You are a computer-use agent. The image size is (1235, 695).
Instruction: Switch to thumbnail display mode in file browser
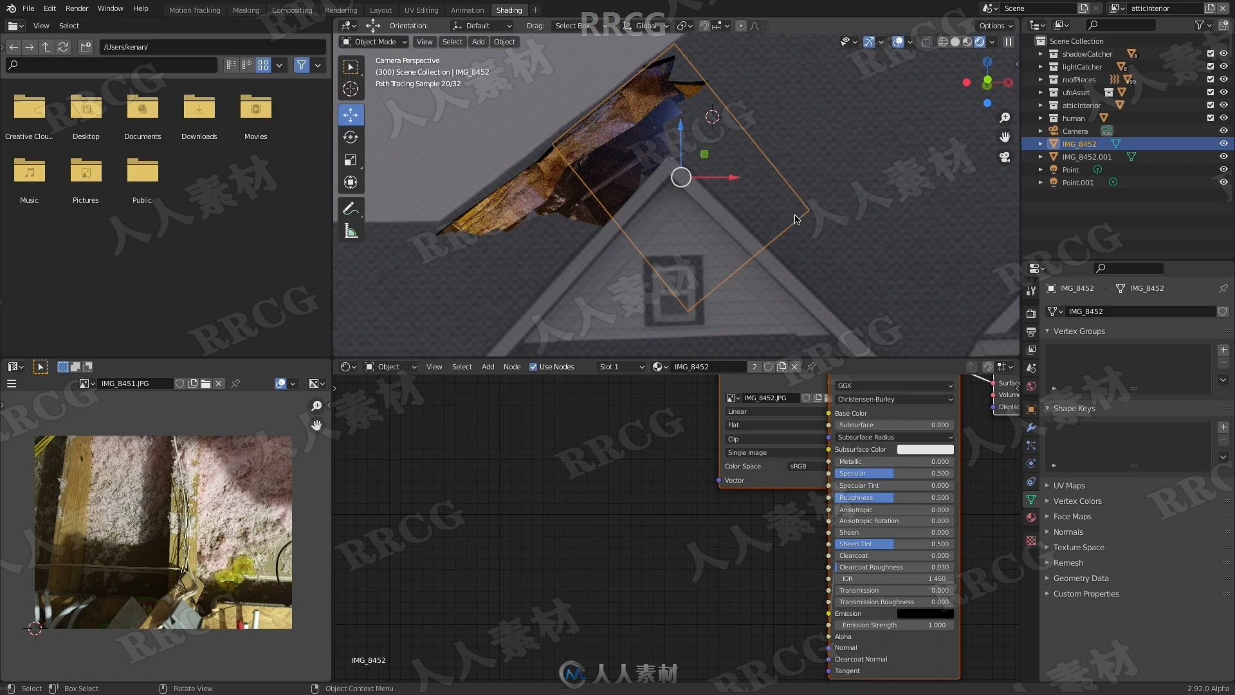tap(263, 65)
